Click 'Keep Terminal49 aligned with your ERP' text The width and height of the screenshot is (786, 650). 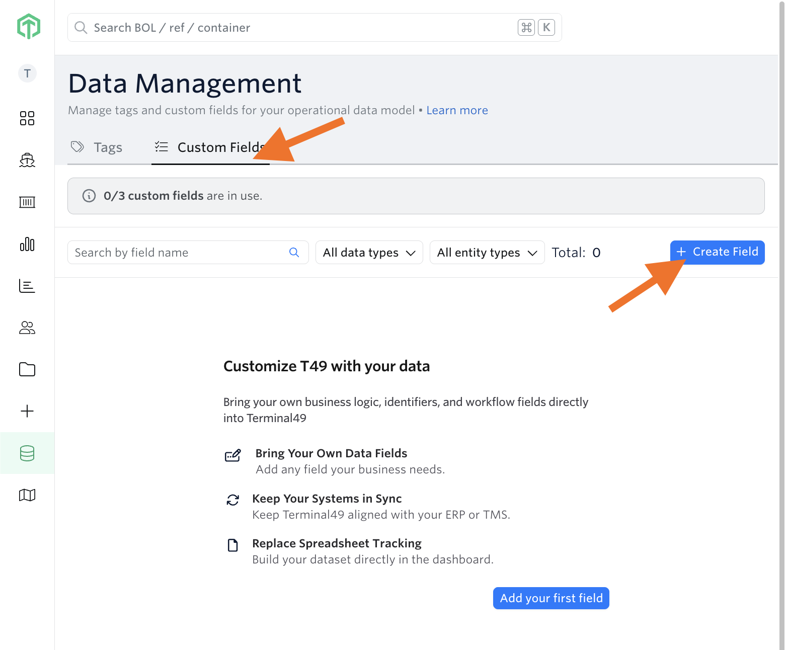[381, 515]
